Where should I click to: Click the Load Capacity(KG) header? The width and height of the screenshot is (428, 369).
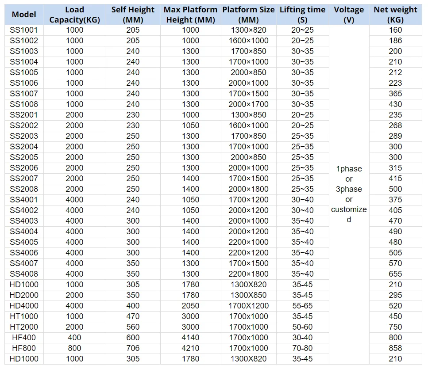pos(74,15)
